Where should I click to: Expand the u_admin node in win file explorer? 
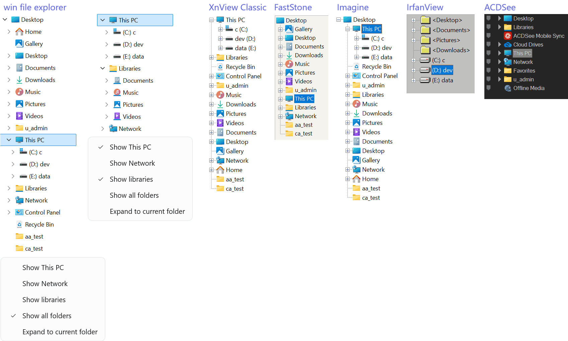[x=9, y=128]
